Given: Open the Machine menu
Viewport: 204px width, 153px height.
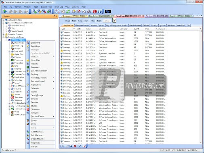Looking at the screenshot, I should pyautogui.click(x=27, y=7).
